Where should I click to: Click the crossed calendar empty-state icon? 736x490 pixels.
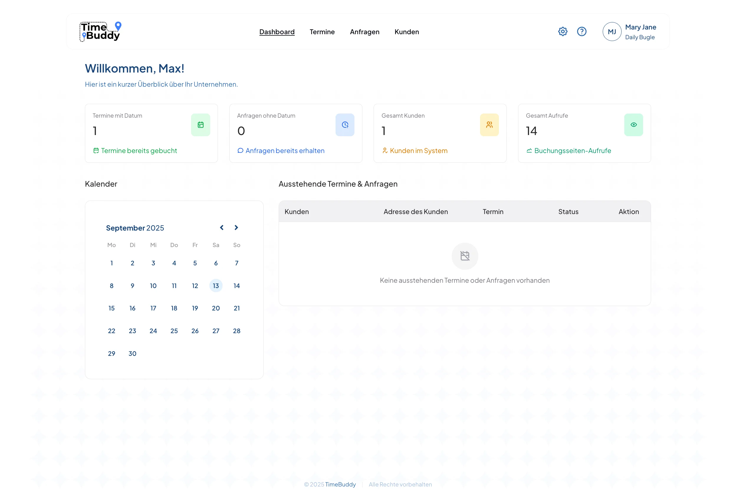pyautogui.click(x=465, y=256)
